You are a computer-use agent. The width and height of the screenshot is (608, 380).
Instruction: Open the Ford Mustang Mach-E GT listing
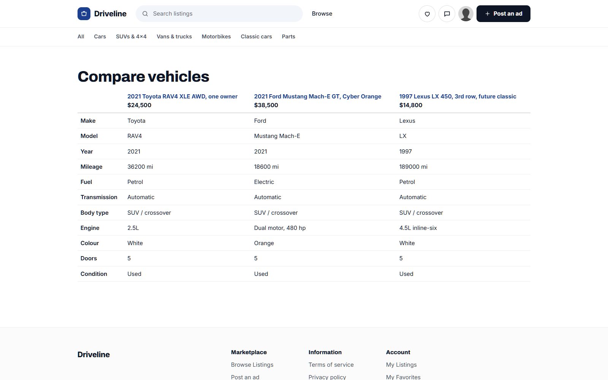tap(318, 97)
